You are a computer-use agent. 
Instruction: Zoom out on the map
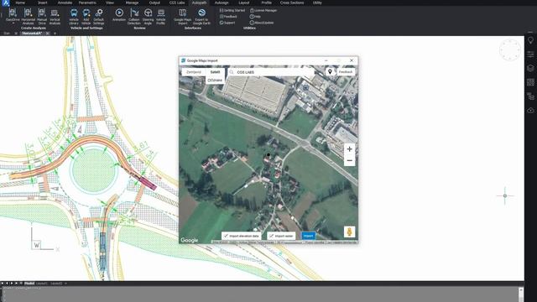349,160
